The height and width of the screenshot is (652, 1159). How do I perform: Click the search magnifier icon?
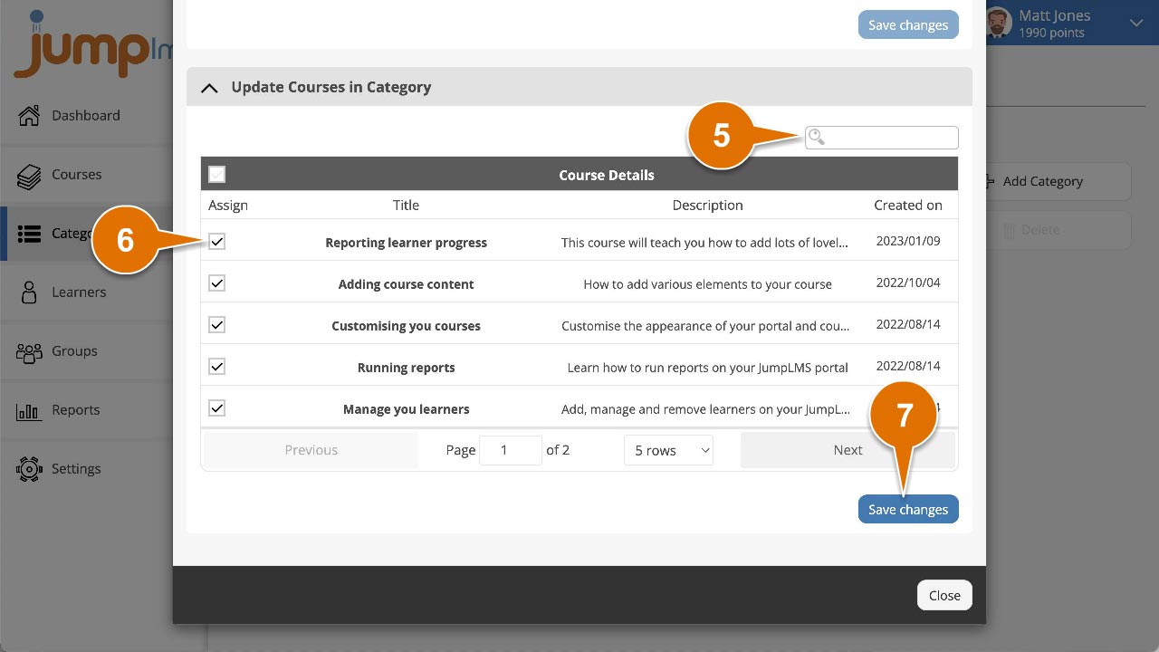click(817, 138)
